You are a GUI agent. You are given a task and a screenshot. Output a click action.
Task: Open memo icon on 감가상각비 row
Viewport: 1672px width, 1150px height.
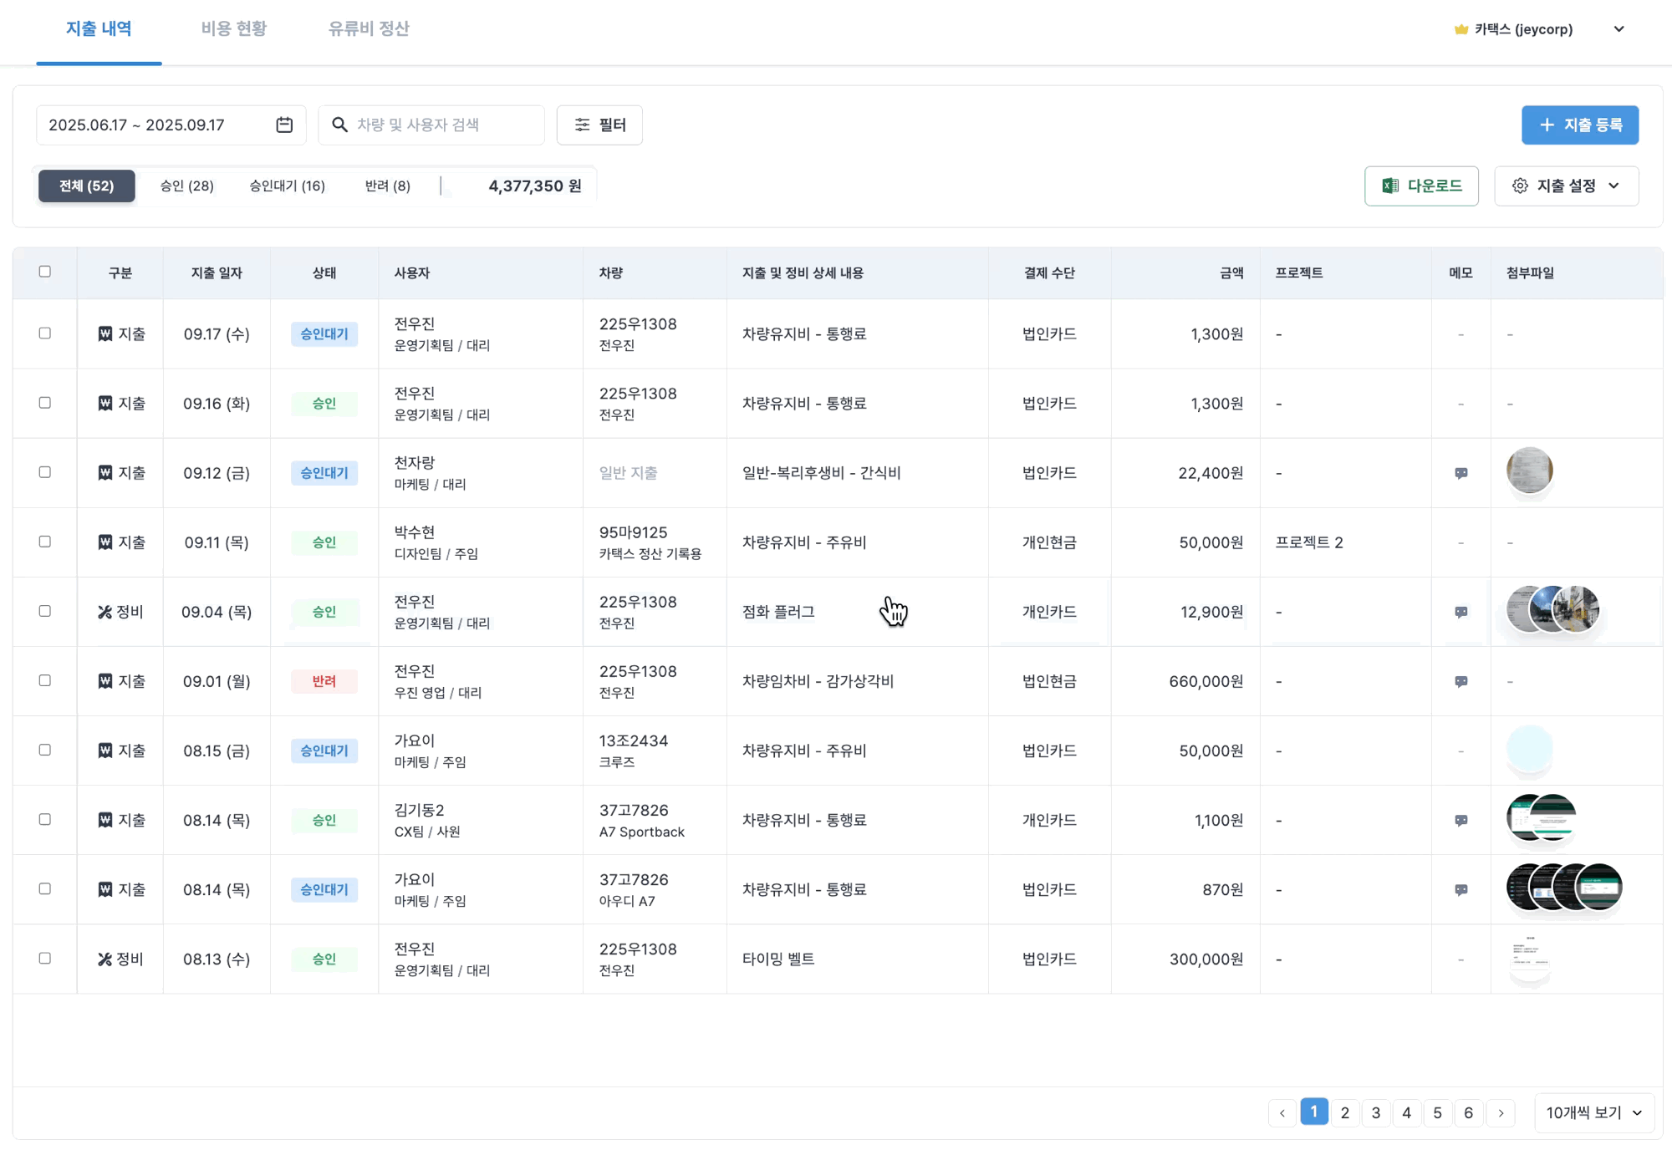pos(1460,681)
